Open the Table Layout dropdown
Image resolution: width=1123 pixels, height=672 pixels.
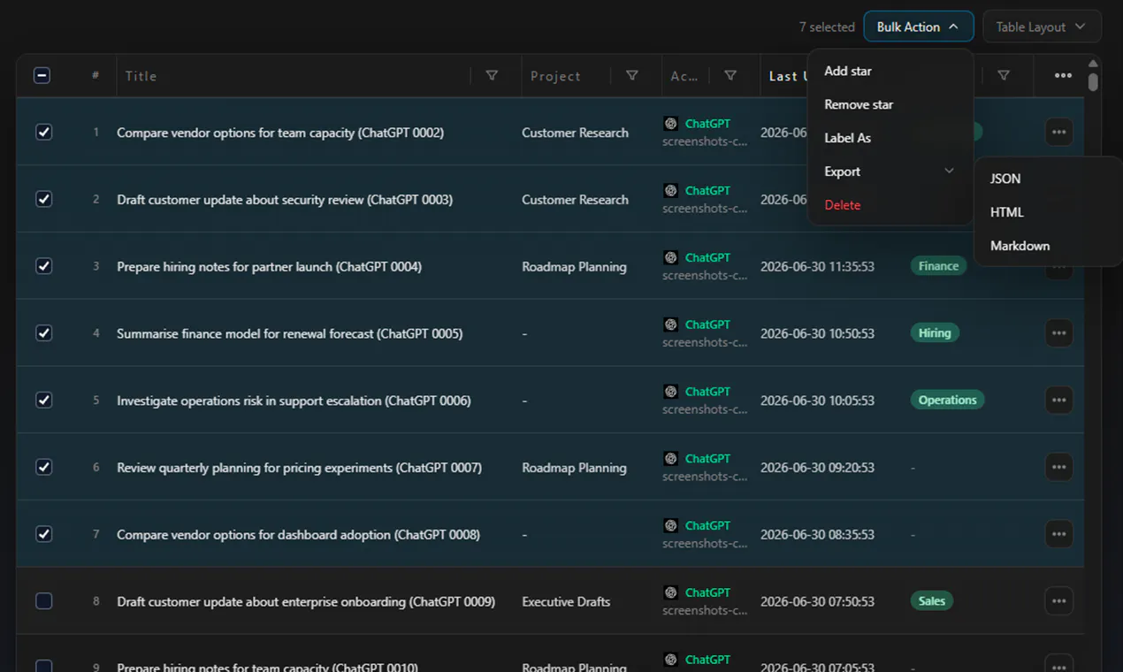point(1042,27)
